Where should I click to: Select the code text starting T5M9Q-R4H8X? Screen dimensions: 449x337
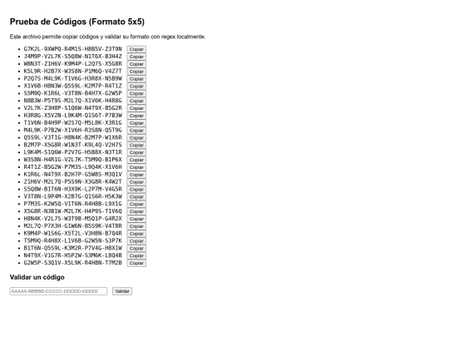(x=72, y=241)
